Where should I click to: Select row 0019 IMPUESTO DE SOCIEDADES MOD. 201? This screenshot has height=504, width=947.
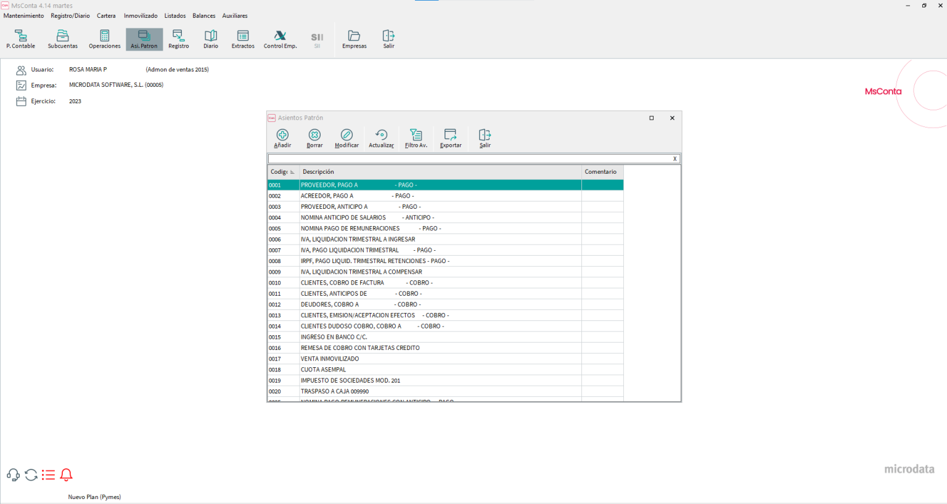[x=445, y=381]
